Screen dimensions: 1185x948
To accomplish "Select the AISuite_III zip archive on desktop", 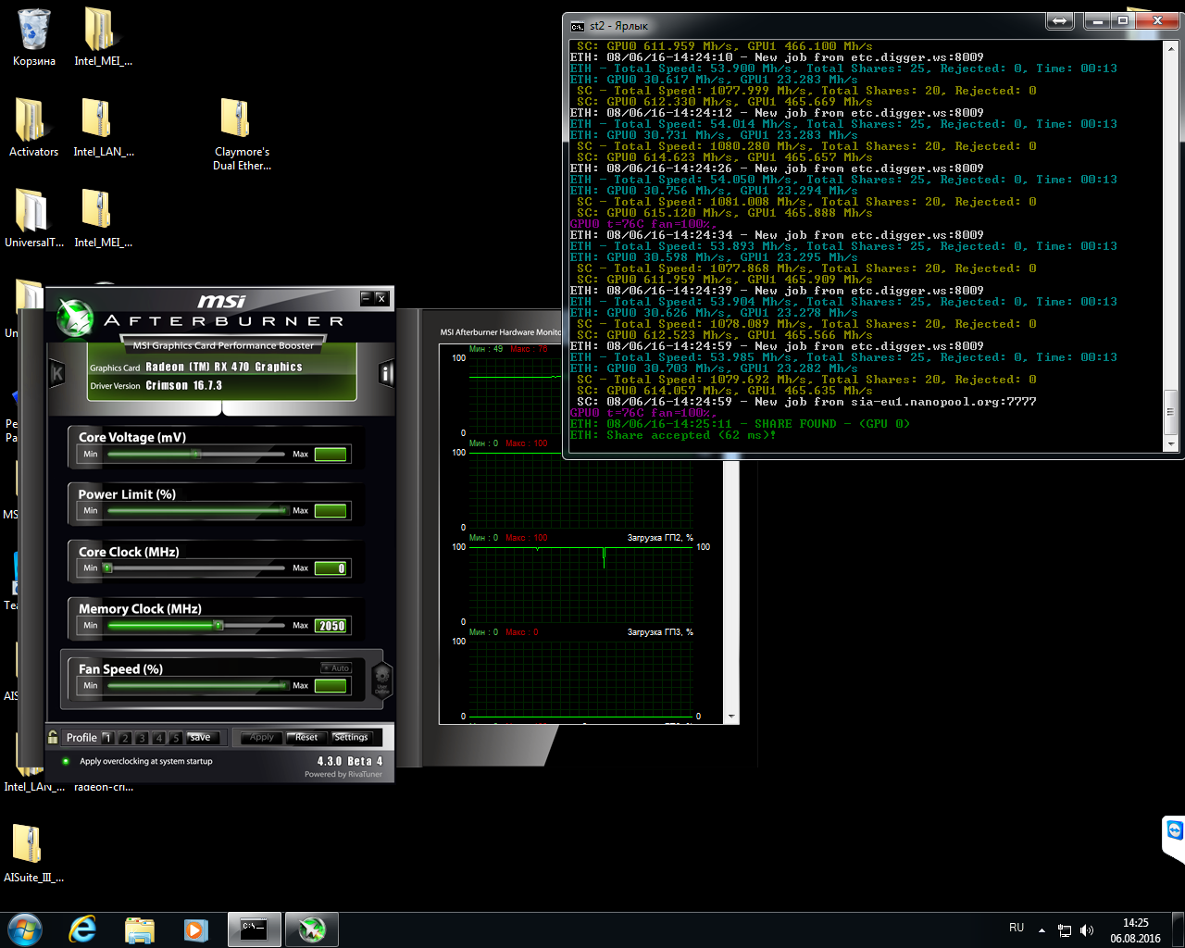I will (33, 854).
